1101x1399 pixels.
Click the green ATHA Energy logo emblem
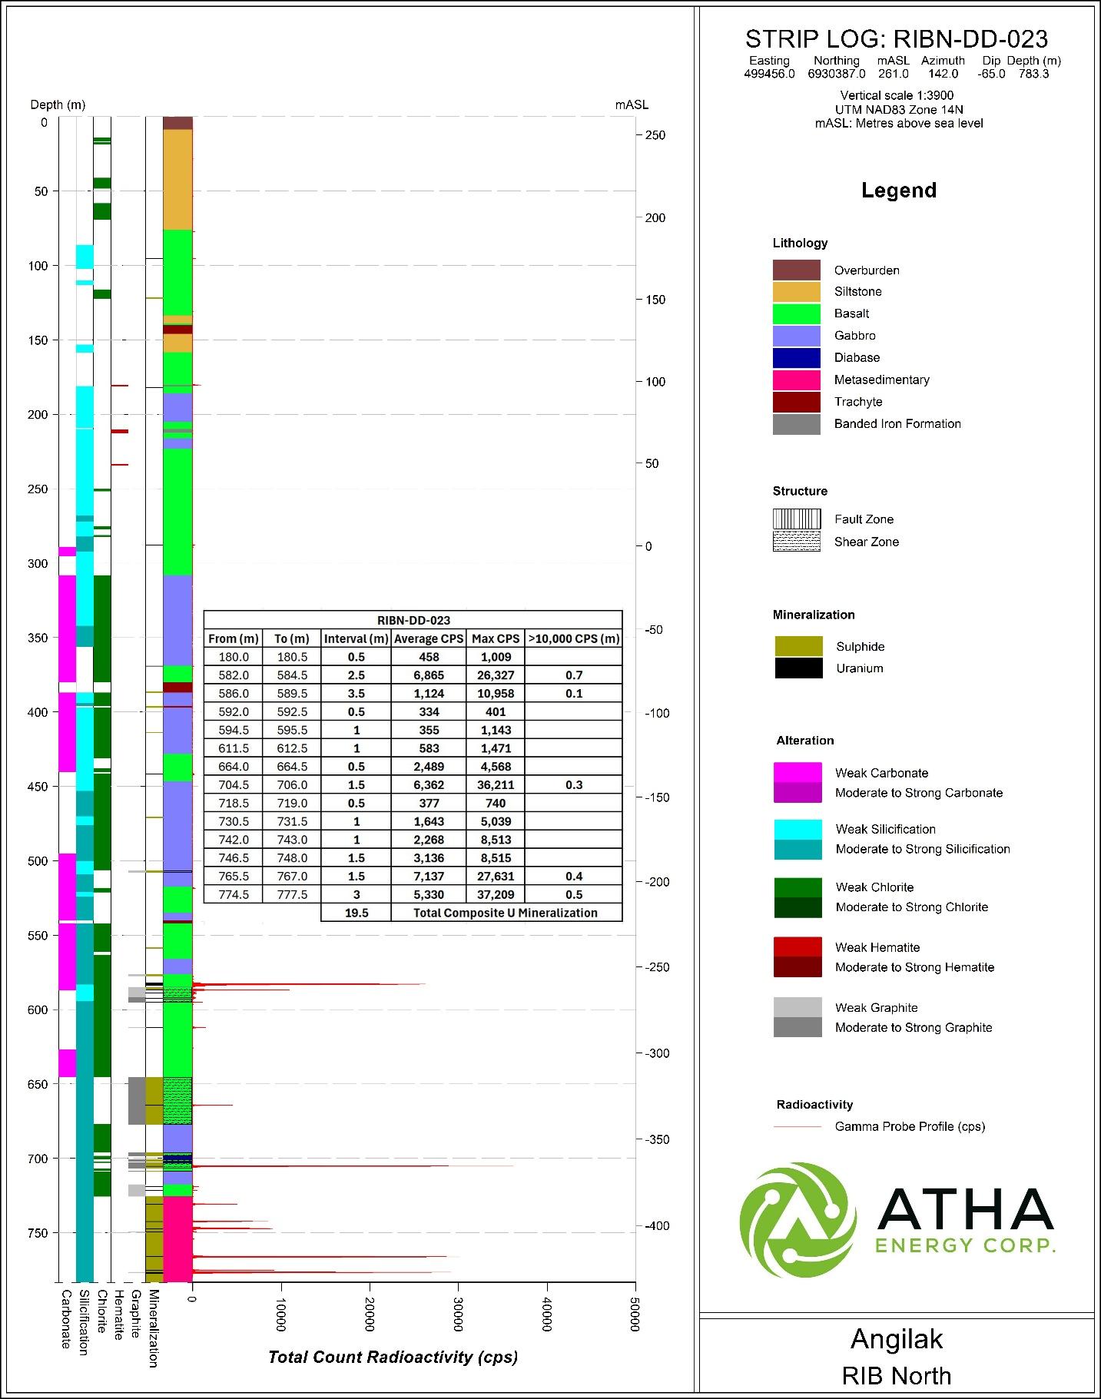pyautogui.click(x=798, y=1220)
